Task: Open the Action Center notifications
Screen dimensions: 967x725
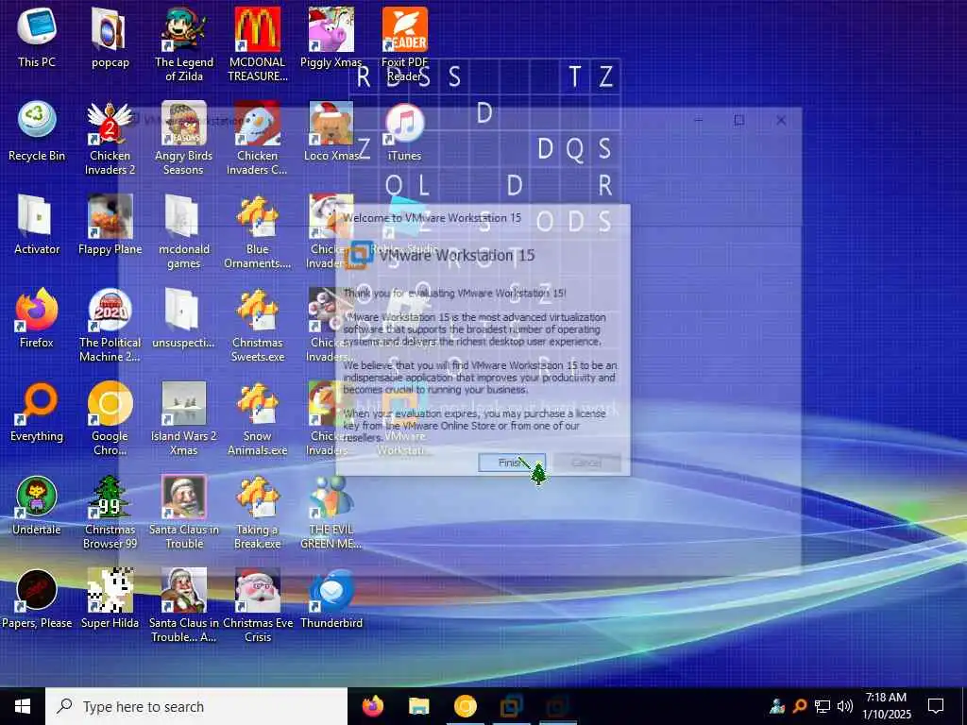Action: [936, 706]
